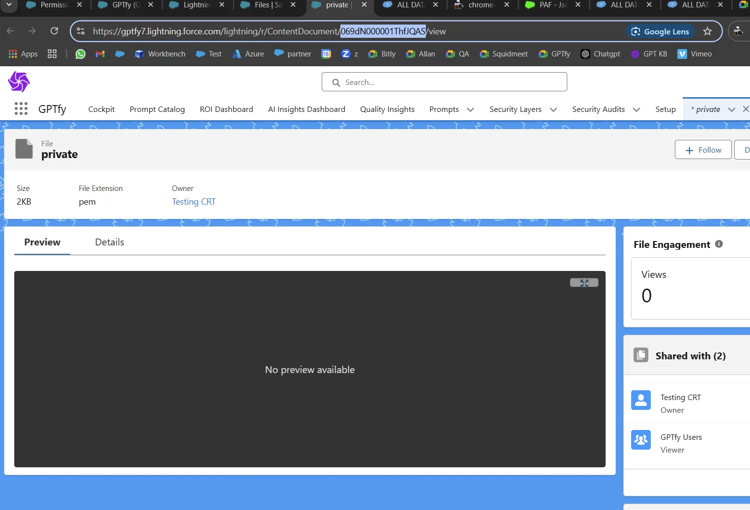Open the WhatsApp bookmark icon
This screenshot has height=510, width=750.
coord(81,54)
